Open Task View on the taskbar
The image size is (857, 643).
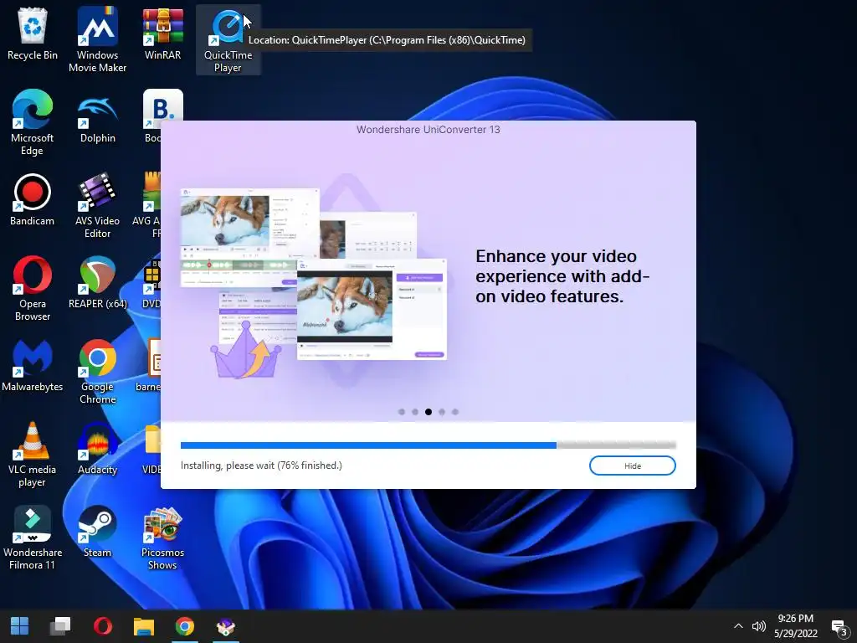(x=60, y=626)
